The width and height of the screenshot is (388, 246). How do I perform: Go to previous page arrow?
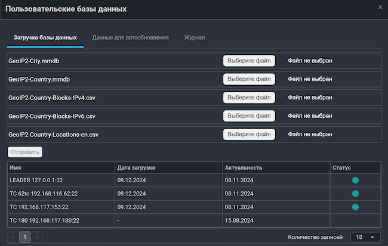coord(13,237)
